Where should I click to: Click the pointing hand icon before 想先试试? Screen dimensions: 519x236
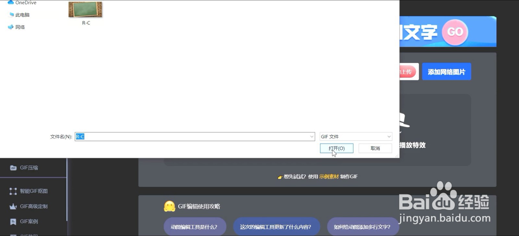pos(280,177)
